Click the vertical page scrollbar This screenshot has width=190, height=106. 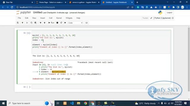(x=189, y=59)
